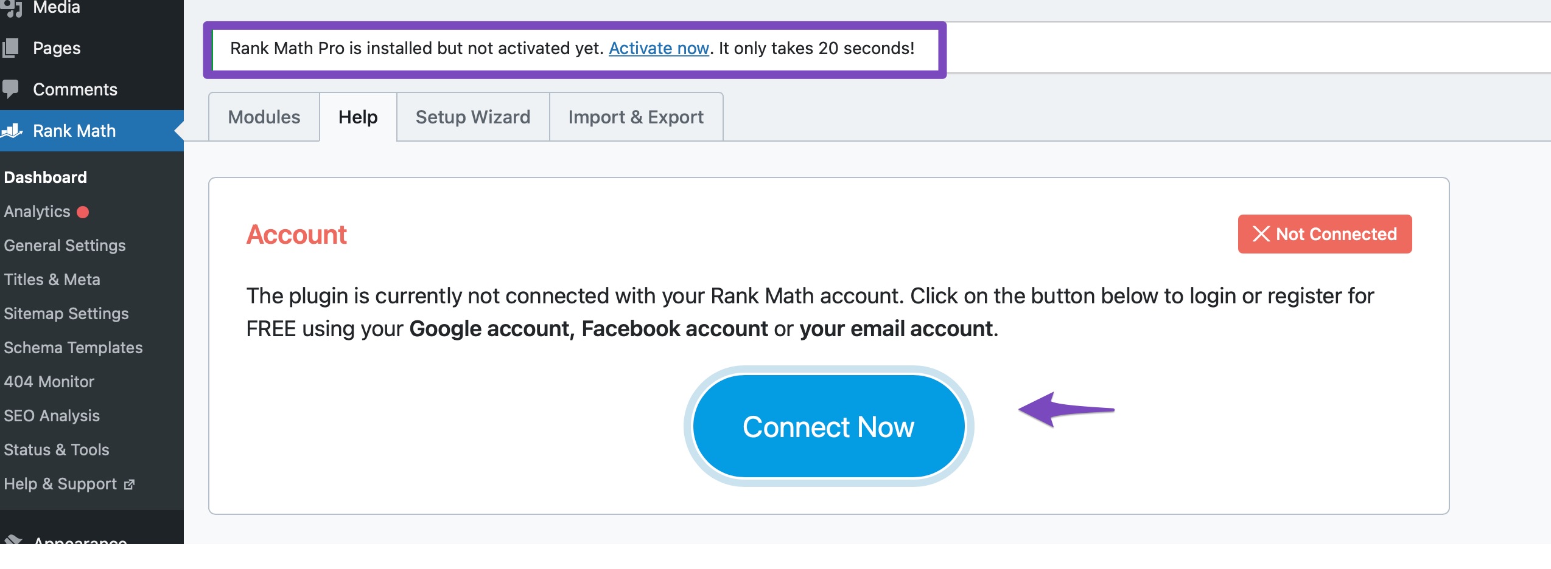Click the Activate now link

pyautogui.click(x=659, y=48)
